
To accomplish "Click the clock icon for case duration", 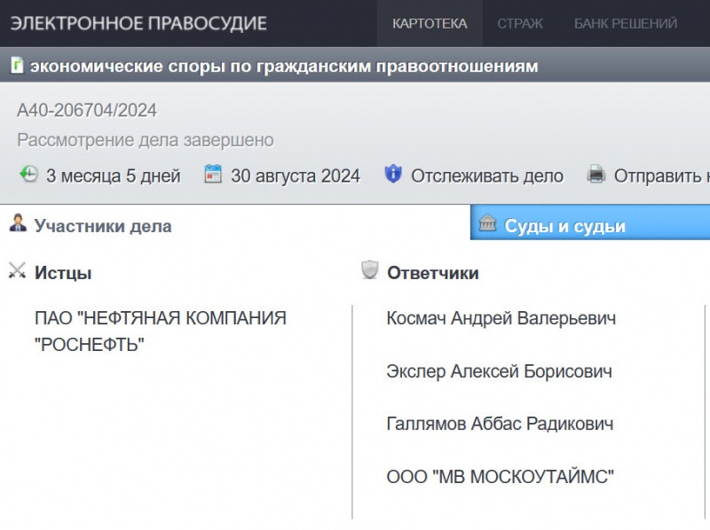I will pyautogui.click(x=28, y=175).
